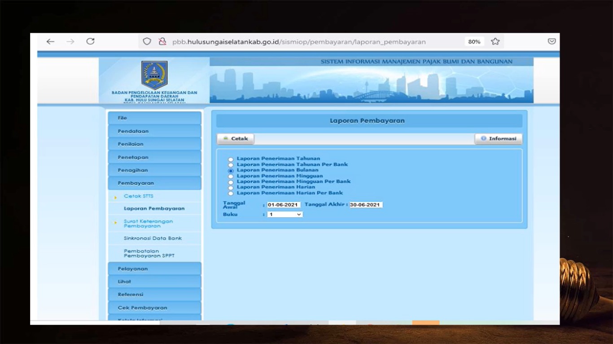Select Laporan Penerimaan Mingguan option
This screenshot has width=613, height=344.
coord(231,176)
